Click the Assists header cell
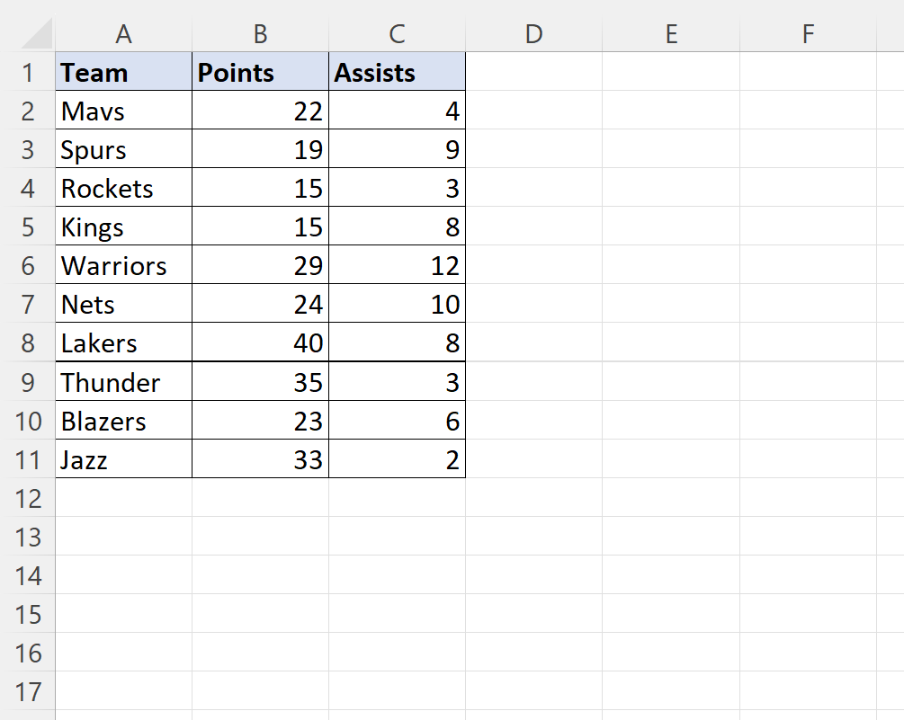The height and width of the screenshot is (720, 904). (x=397, y=72)
